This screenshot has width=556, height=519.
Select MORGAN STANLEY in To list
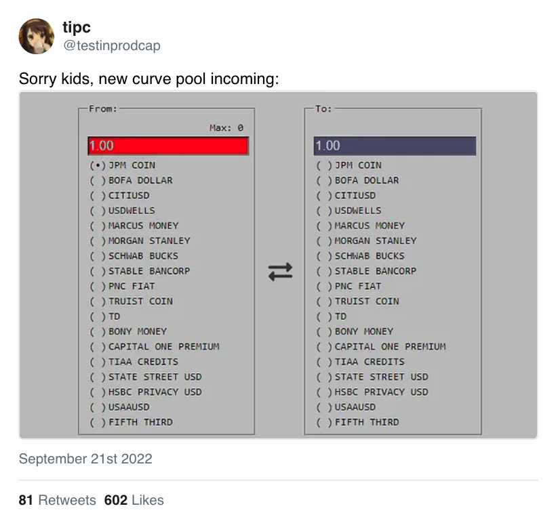click(324, 241)
